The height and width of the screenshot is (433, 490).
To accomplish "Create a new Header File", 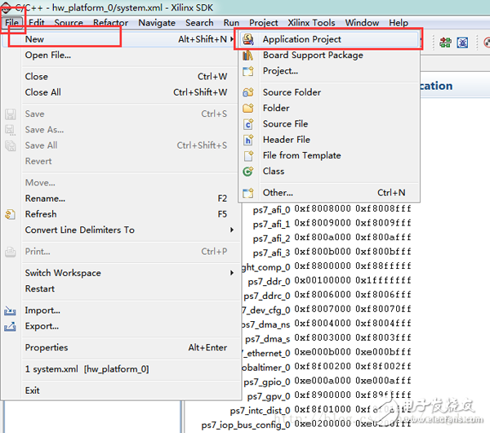I will pos(286,140).
